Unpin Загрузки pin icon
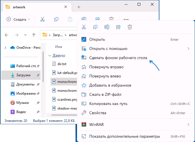The height and width of the screenshot is (142, 195). click(x=38, y=75)
